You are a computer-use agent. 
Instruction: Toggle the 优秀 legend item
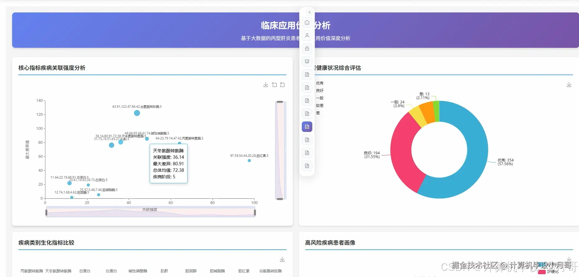(320, 83)
